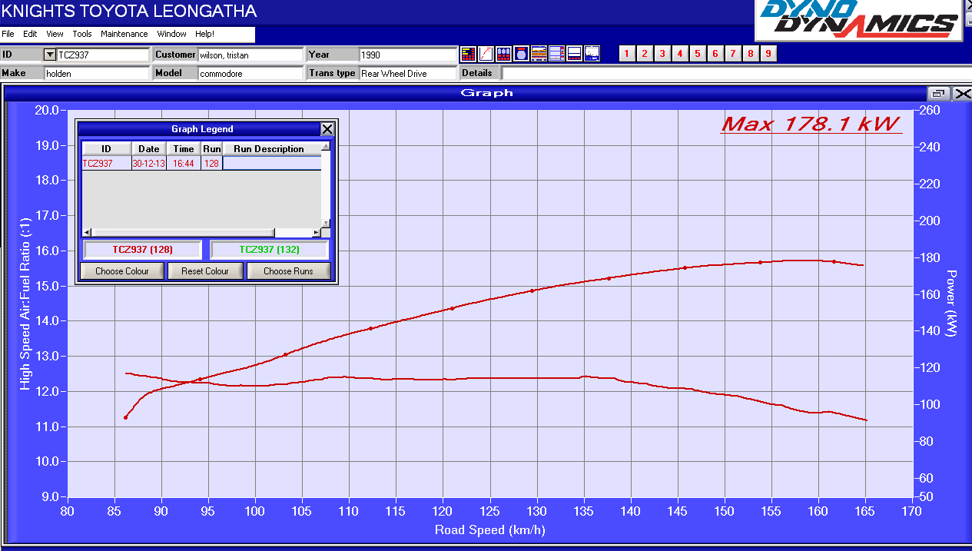Click the Time column header in legend
The image size is (972, 551).
click(x=184, y=149)
